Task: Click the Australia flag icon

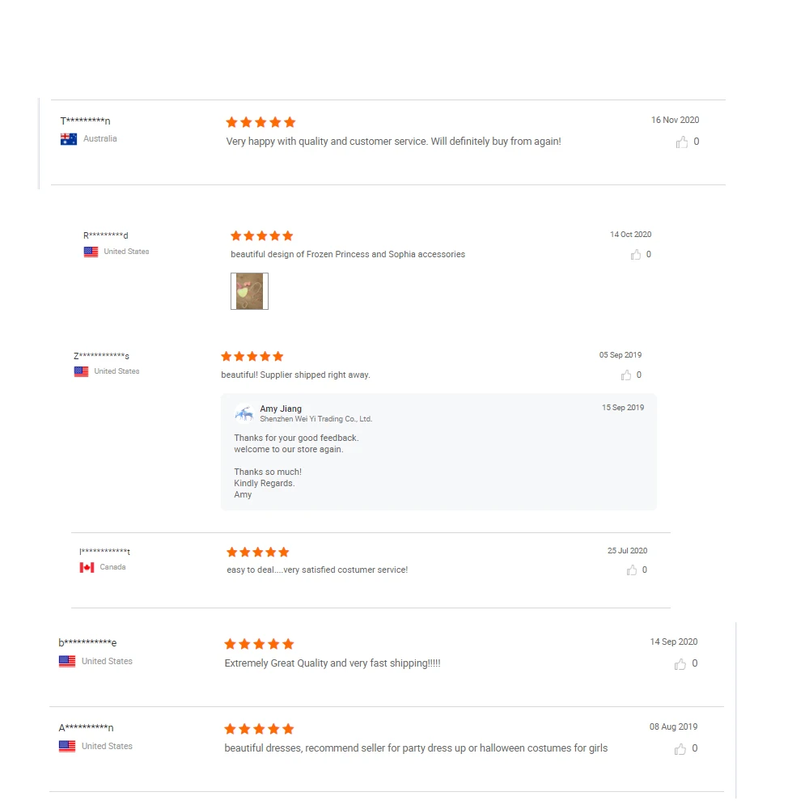Action: point(69,139)
